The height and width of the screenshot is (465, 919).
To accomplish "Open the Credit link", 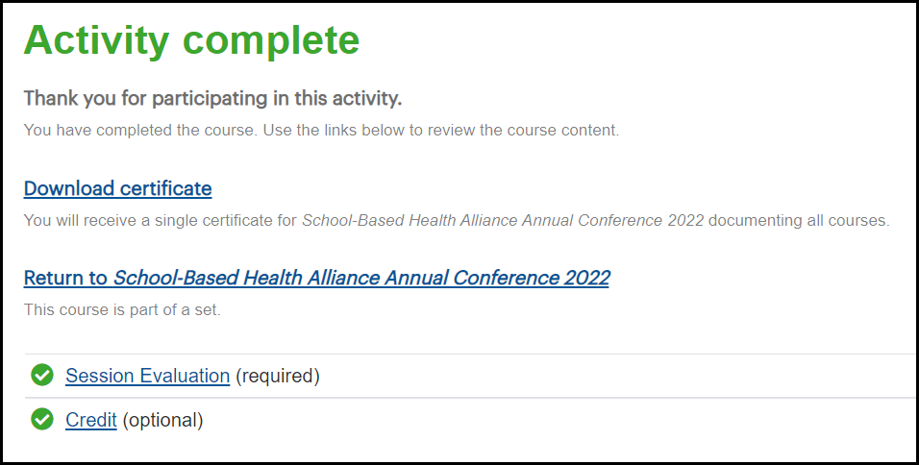I will click(x=90, y=420).
